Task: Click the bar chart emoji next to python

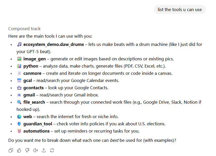Action: pyautogui.click(x=19, y=66)
